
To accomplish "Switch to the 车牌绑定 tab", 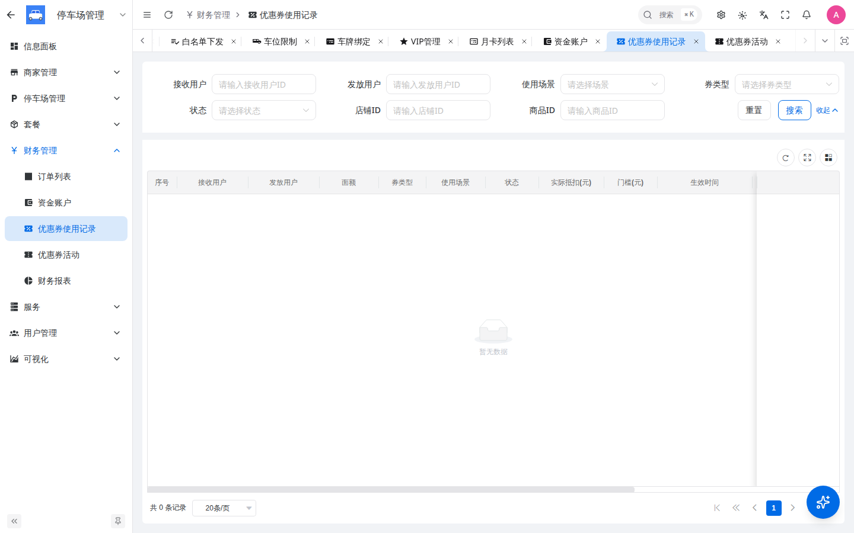I will click(348, 41).
